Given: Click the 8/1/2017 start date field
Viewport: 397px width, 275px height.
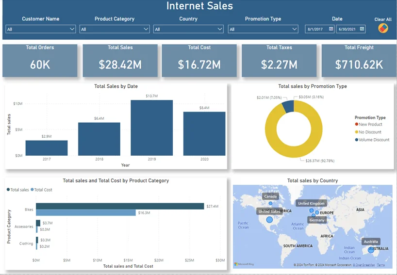Looking at the screenshot, I should coord(317,29).
